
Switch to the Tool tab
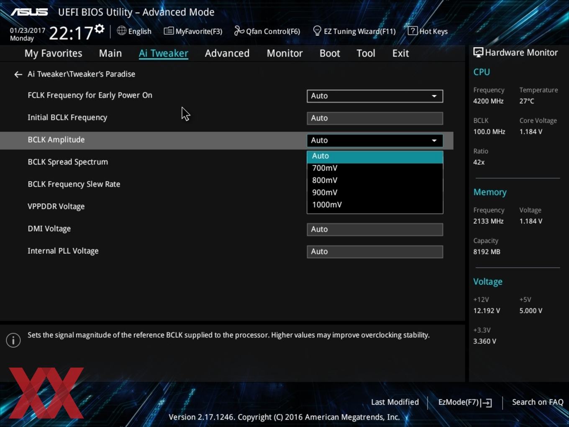pos(366,53)
